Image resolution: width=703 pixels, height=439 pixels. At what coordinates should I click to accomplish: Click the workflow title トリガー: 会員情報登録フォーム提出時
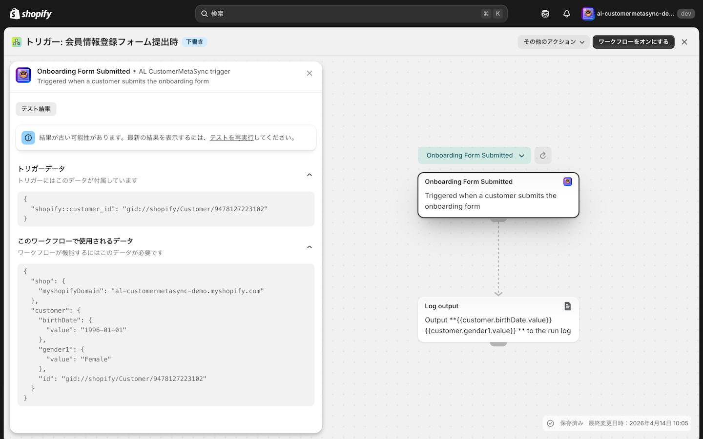[102, 42]
